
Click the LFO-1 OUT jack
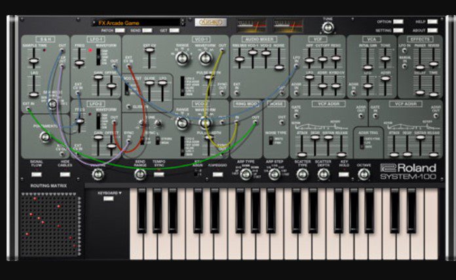pos(114,67)
